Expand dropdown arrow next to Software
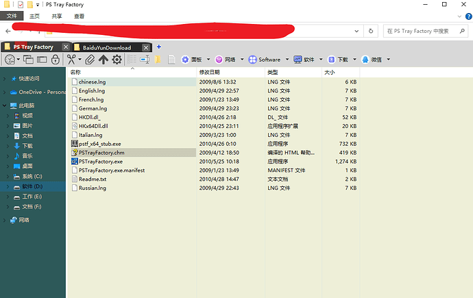 [x=287, y=60]
